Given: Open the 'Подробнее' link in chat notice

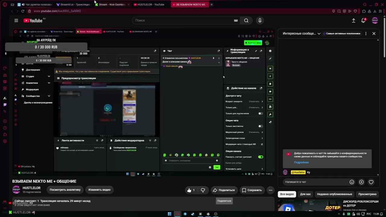Looking at the screenshot, I should [301, 162].
